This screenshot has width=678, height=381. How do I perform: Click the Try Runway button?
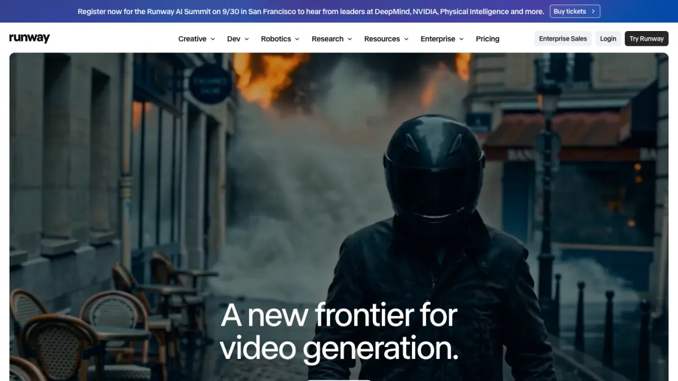coord(646,38)
